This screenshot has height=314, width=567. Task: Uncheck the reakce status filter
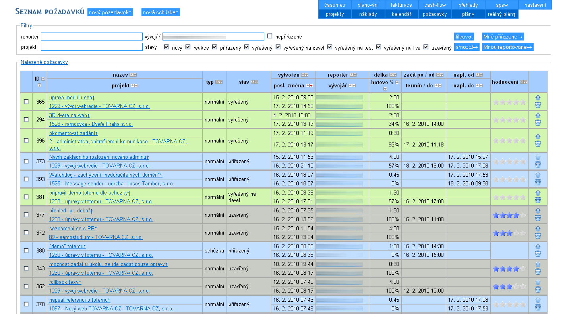pos(188,47)
